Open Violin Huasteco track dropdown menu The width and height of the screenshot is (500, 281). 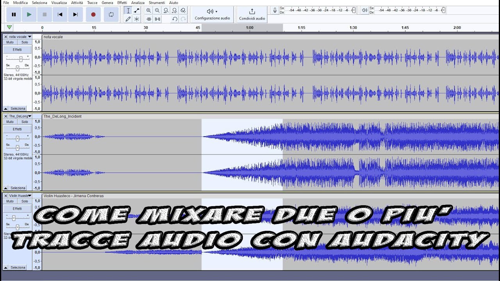20,196
